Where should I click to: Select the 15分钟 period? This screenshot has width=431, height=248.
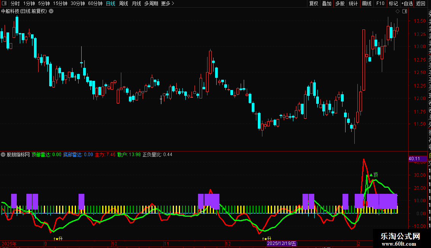point(60,3)
